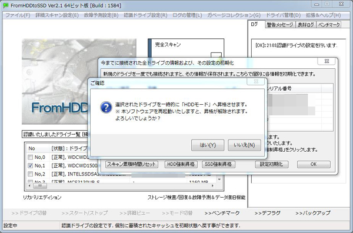Screen dimensions: 353x233
Task: Click the FromHDDtoSSD app icon in title bar
Action: (x=6, y=5)
